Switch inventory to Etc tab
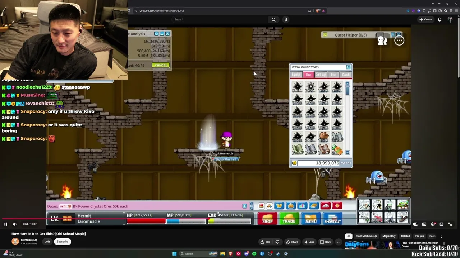Image resolution: width=460 pixels, height=258 pixels. pyautogui.click(x=333, y=75)
